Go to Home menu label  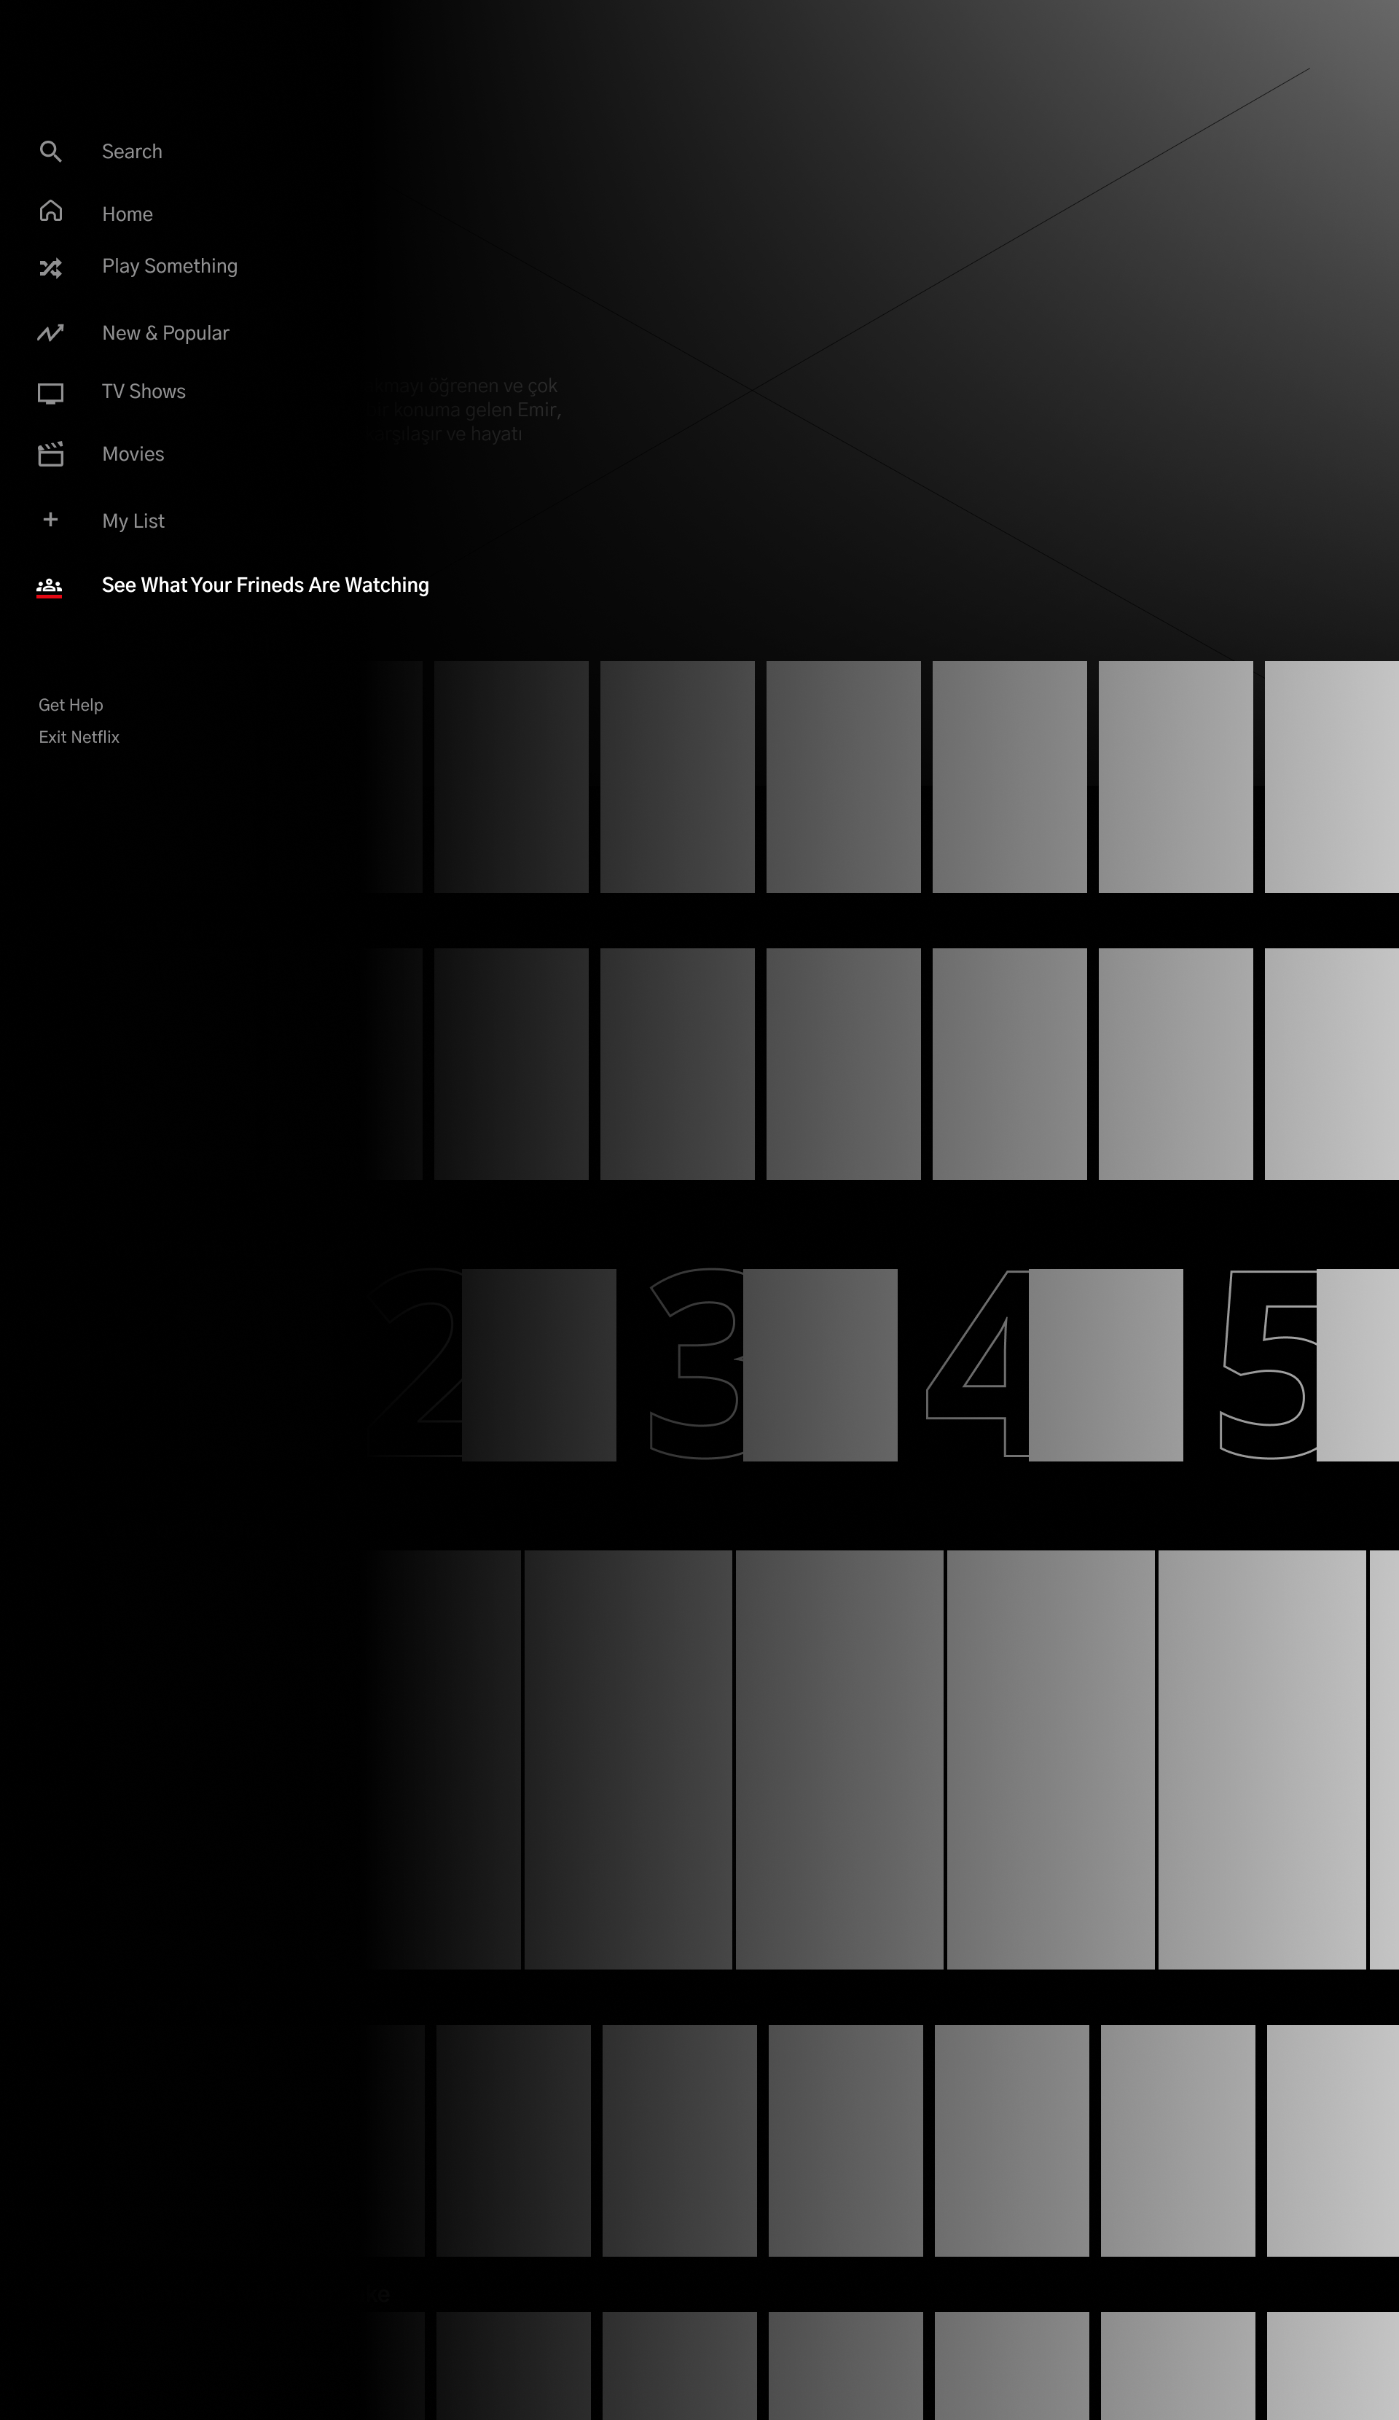tap(127, 214)
